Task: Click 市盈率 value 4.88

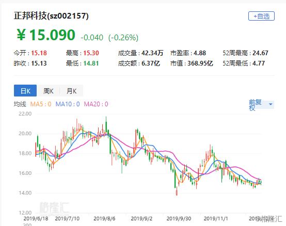Action: [x=200, y=53]
